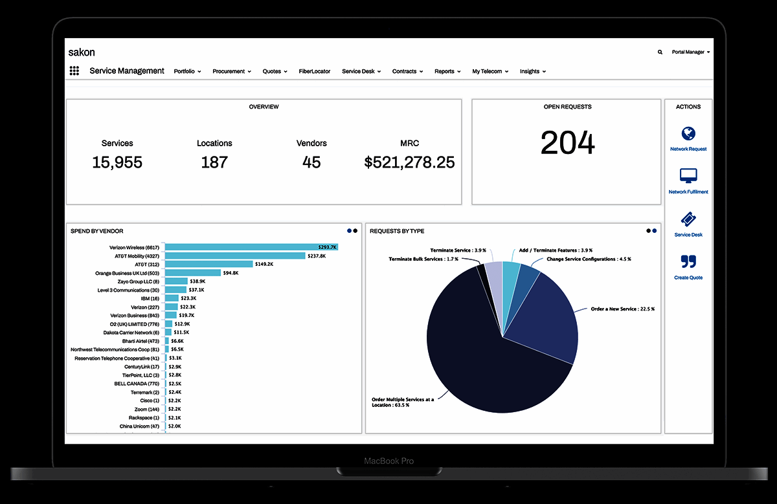Image resolution: width=777 pixels, height=504 pixels.
Task: Open the search icon in the header
Action: 660,52
